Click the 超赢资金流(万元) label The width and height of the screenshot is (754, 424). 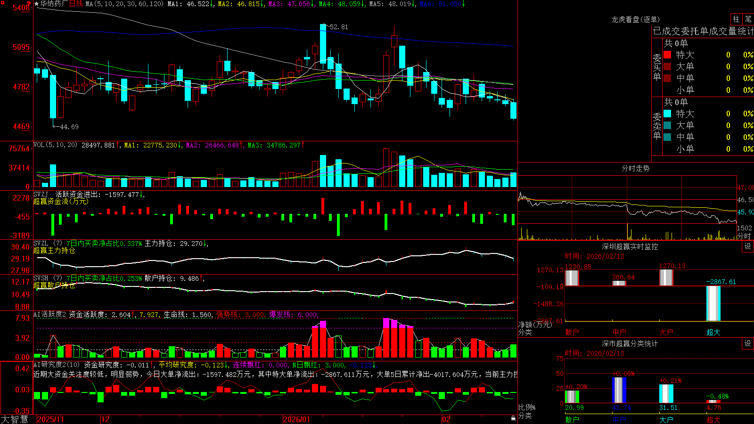[61, 201]
